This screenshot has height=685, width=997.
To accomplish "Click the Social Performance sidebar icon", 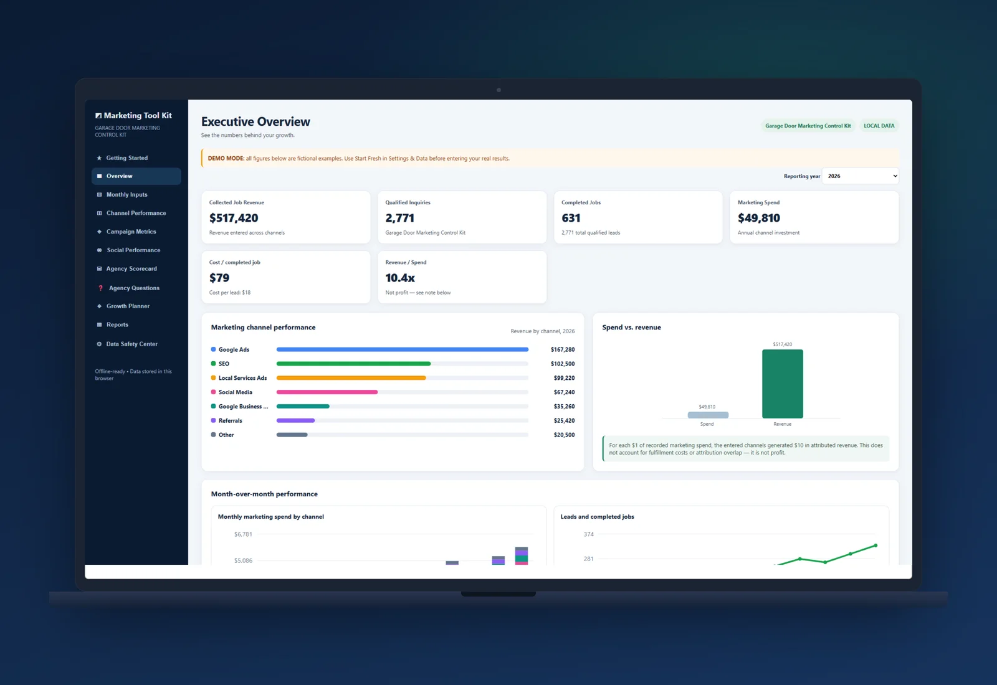I will click(99, 250).
